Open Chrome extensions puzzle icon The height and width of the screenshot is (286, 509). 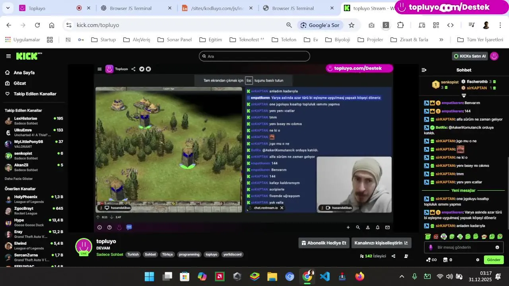click(x=400, y=25)
